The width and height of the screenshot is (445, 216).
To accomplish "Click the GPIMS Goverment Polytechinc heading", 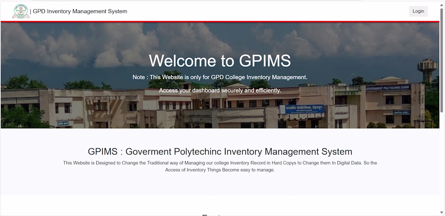I will point(220,152).
